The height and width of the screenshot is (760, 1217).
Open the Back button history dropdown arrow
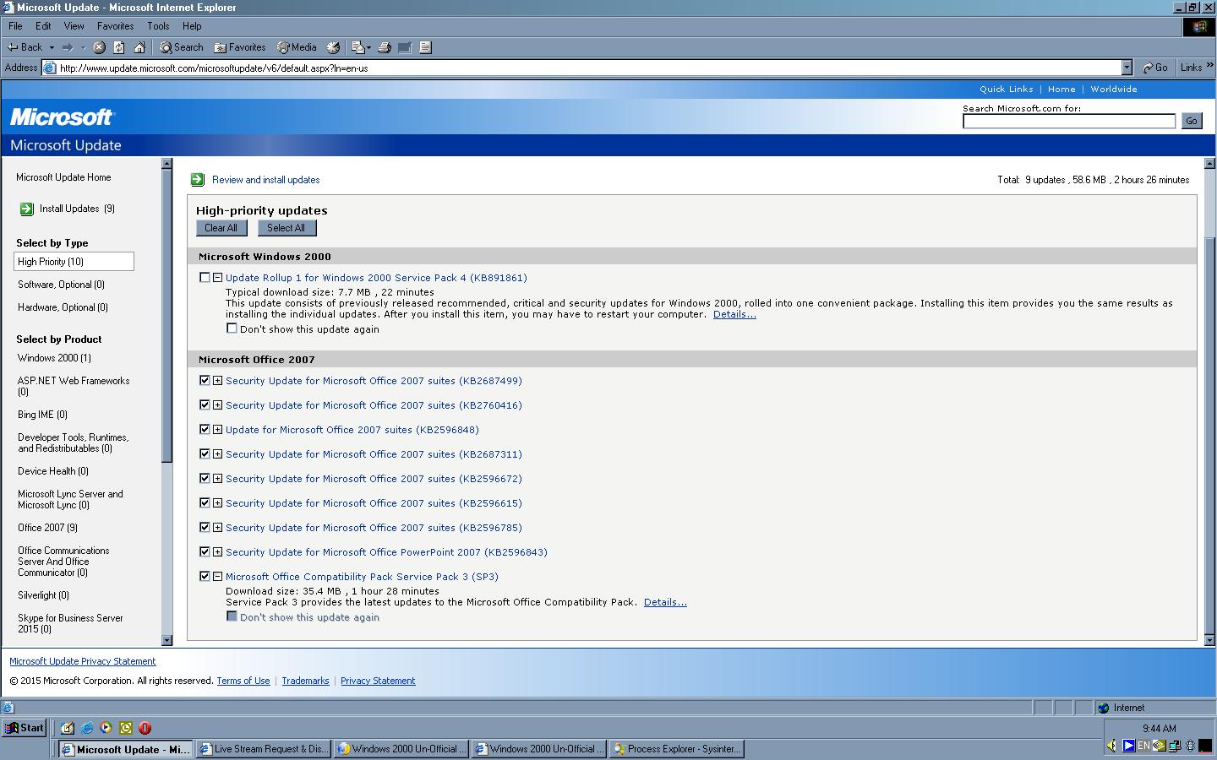(x=52, y=47)
